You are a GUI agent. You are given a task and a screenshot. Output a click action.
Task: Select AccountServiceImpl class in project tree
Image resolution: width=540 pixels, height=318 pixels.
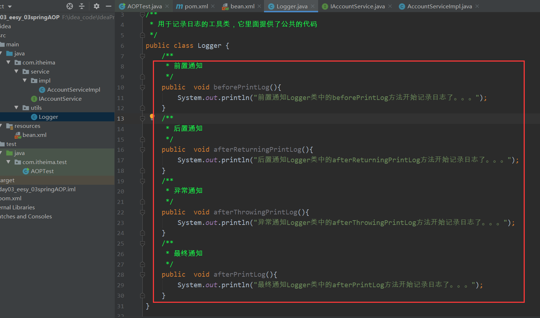coord(74,89)
